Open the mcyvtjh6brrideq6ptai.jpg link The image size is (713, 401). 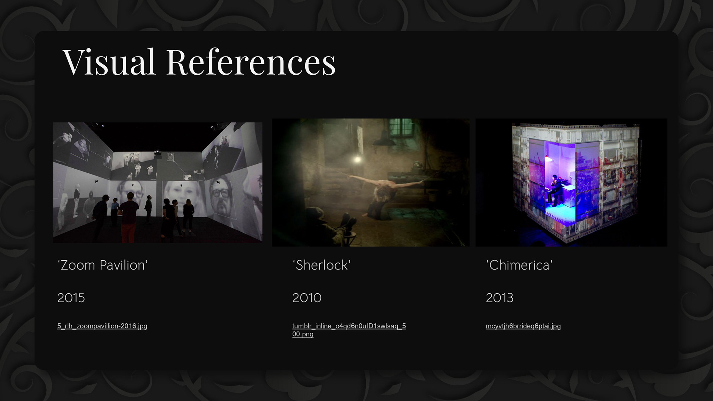[x=523, y=326]
